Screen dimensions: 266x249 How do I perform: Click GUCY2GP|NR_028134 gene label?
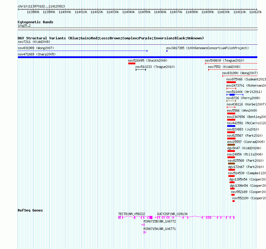172,214
